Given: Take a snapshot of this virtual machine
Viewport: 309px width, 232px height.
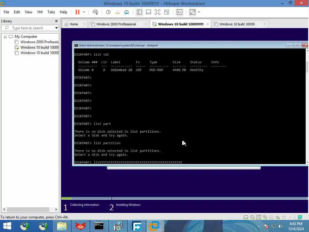Looking at the screenshot, I should (108, 12).
